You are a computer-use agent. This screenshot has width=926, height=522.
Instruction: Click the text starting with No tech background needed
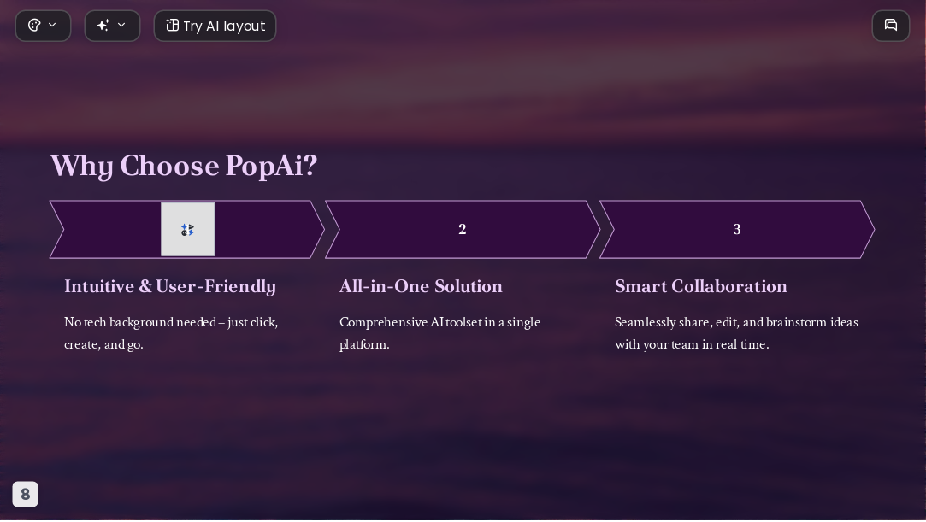tap(171, 333)
